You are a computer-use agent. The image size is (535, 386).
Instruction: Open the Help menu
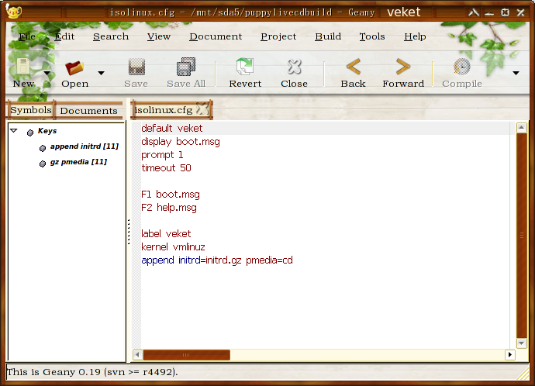pyautogui.click(x=415, y=36)
